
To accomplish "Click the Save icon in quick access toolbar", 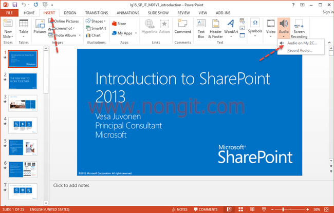I will point(15,5).
